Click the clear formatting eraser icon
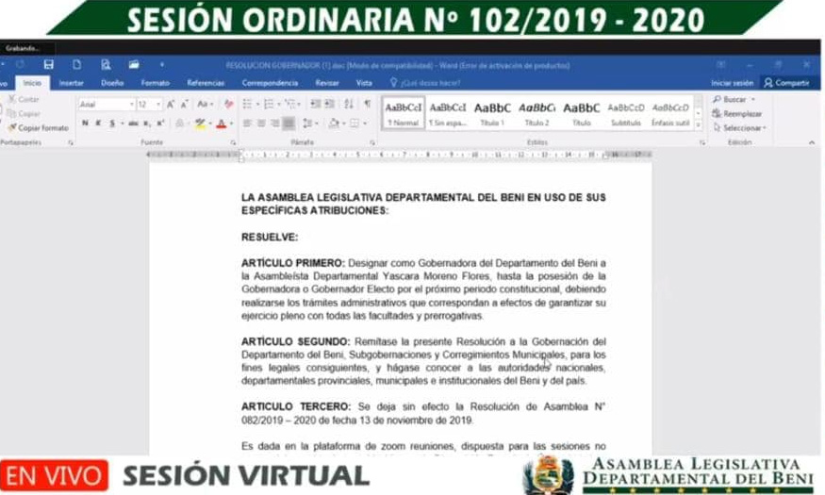Image resolution: width=825 pixels, height=495 pixels. tap(228, 104)
